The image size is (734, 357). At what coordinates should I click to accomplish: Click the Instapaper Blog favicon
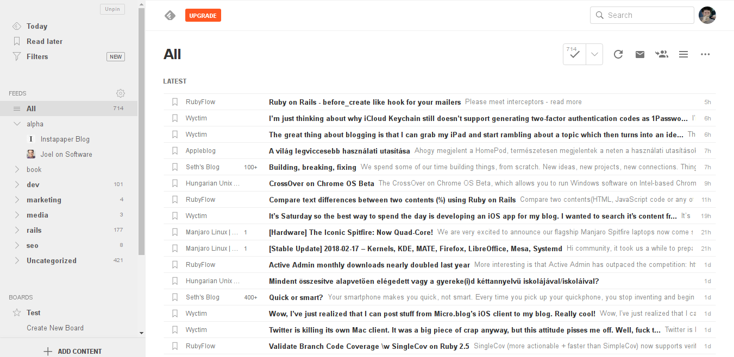pos(31,139)
